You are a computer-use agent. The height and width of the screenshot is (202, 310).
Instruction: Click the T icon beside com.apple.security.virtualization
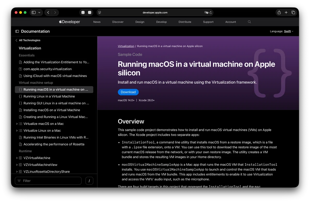point(21,69)
